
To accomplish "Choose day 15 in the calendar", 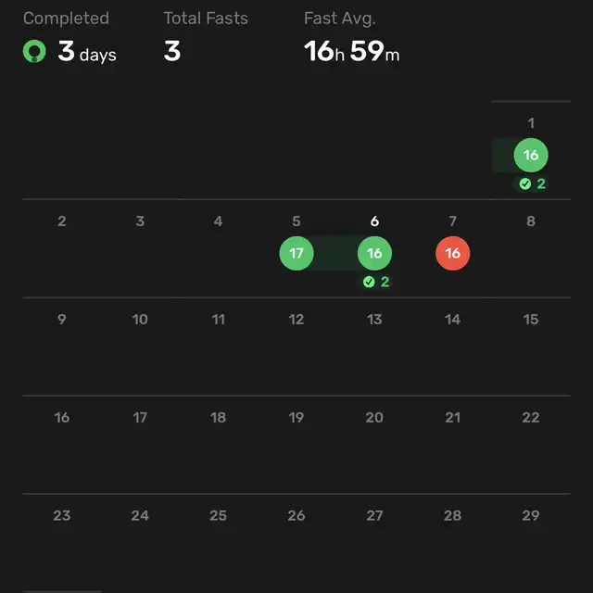I will pyautogui.click(x=531, y=320).
